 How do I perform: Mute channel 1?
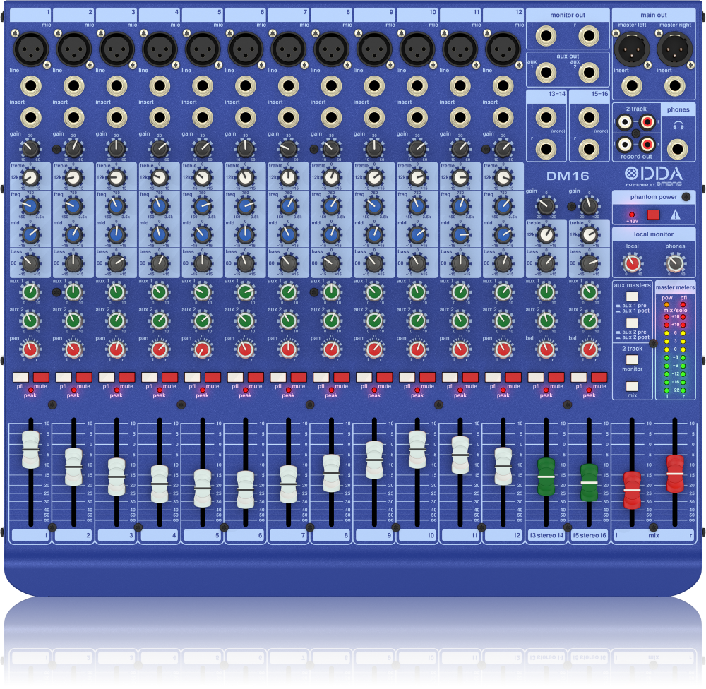(x=41, y=377)
